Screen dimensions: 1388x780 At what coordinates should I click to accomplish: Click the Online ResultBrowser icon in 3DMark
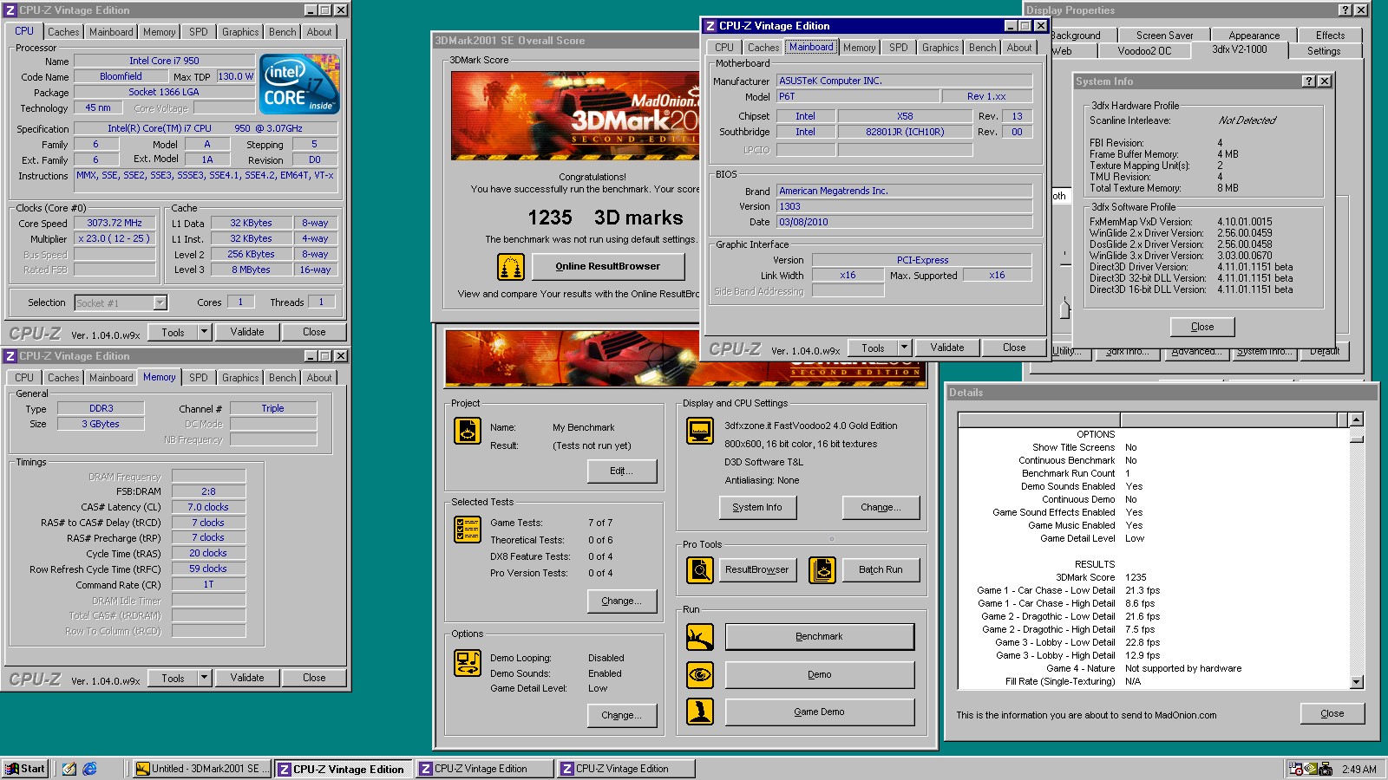click(511, 267)
